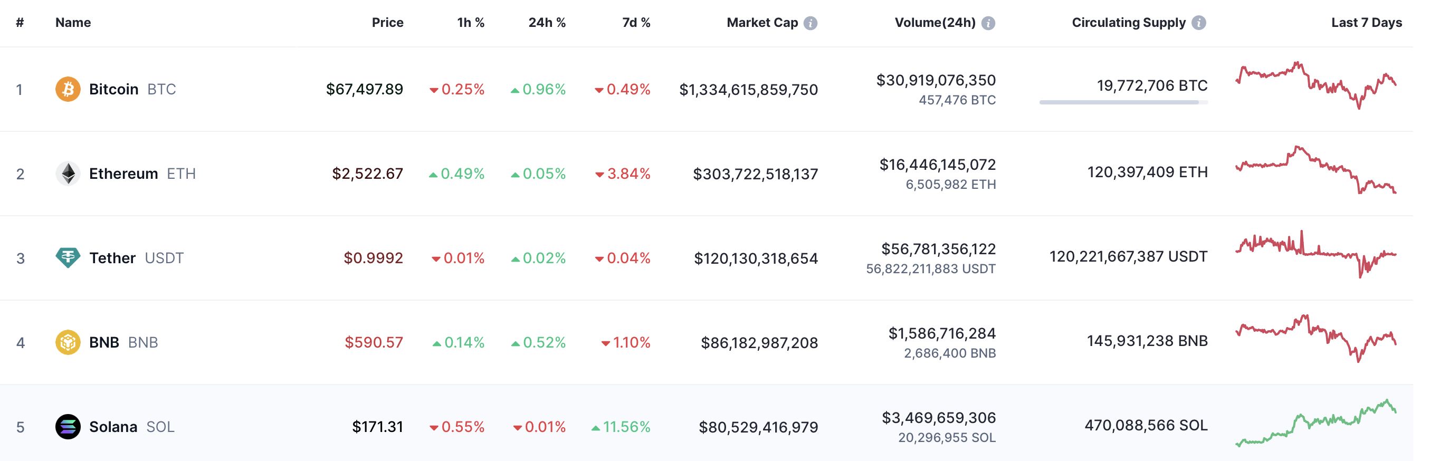This screenshot has width=1430, height=461.
Task: Click the Tether logo icon
Action: pos(68,258)
